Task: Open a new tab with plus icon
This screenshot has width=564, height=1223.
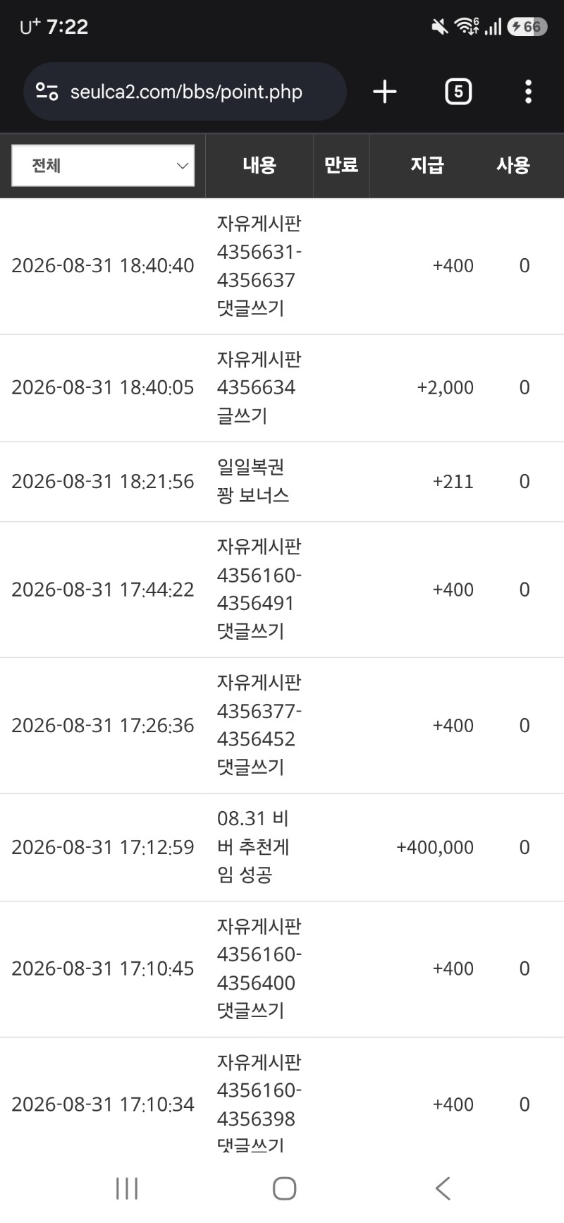Action: (384, 92)
